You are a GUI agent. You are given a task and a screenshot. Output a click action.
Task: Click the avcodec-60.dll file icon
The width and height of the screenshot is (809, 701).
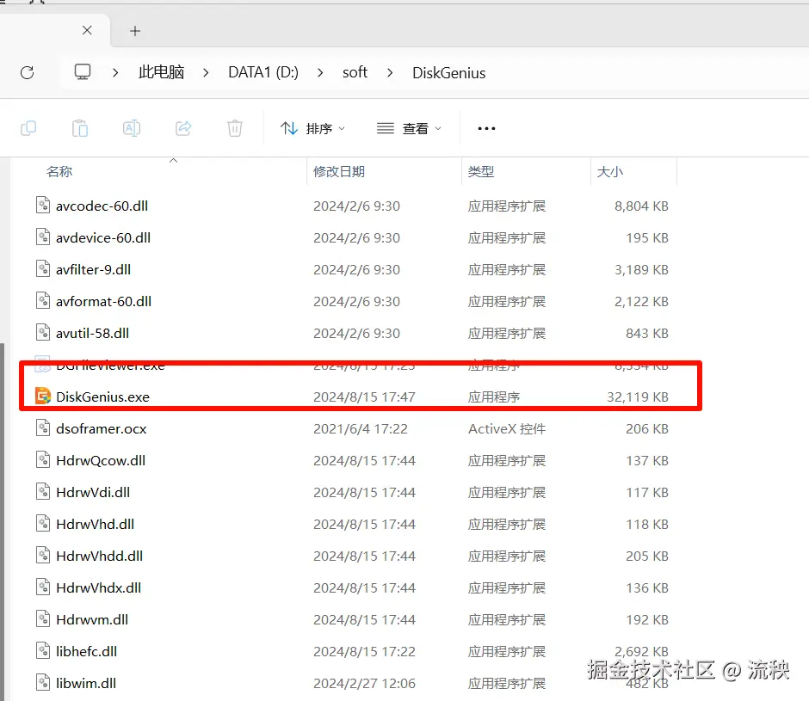pyautogui.click(x=43, y=206)
